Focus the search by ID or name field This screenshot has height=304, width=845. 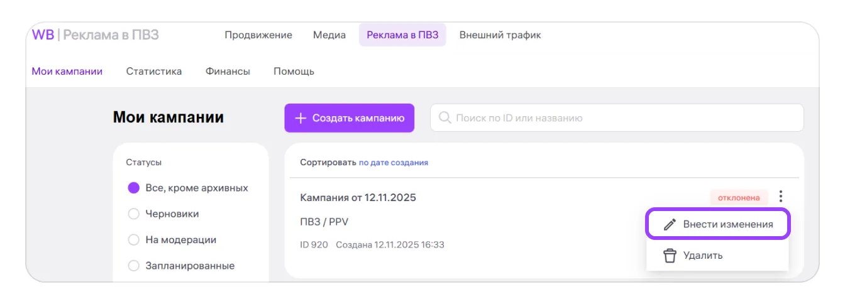point(617,118)
